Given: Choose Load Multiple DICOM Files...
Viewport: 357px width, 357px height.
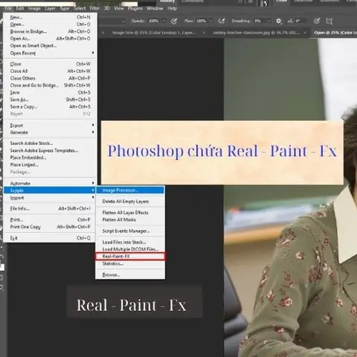Looking at the screenshot, I should pos(130,249).
